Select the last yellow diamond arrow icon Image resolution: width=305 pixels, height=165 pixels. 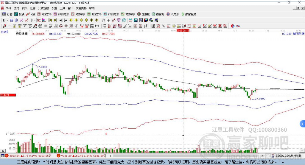click(x=97, y=20)
